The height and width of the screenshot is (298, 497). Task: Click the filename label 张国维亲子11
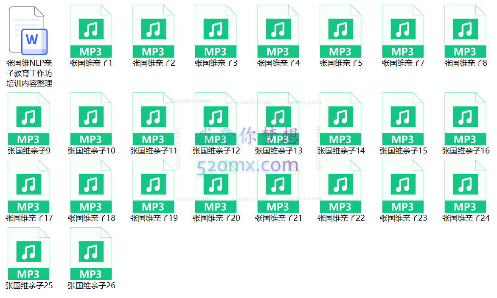pyautogui.click(x=153, y=150)
